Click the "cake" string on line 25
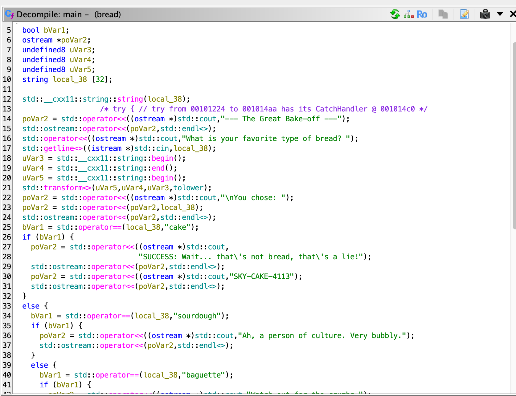 coord(178,227)
